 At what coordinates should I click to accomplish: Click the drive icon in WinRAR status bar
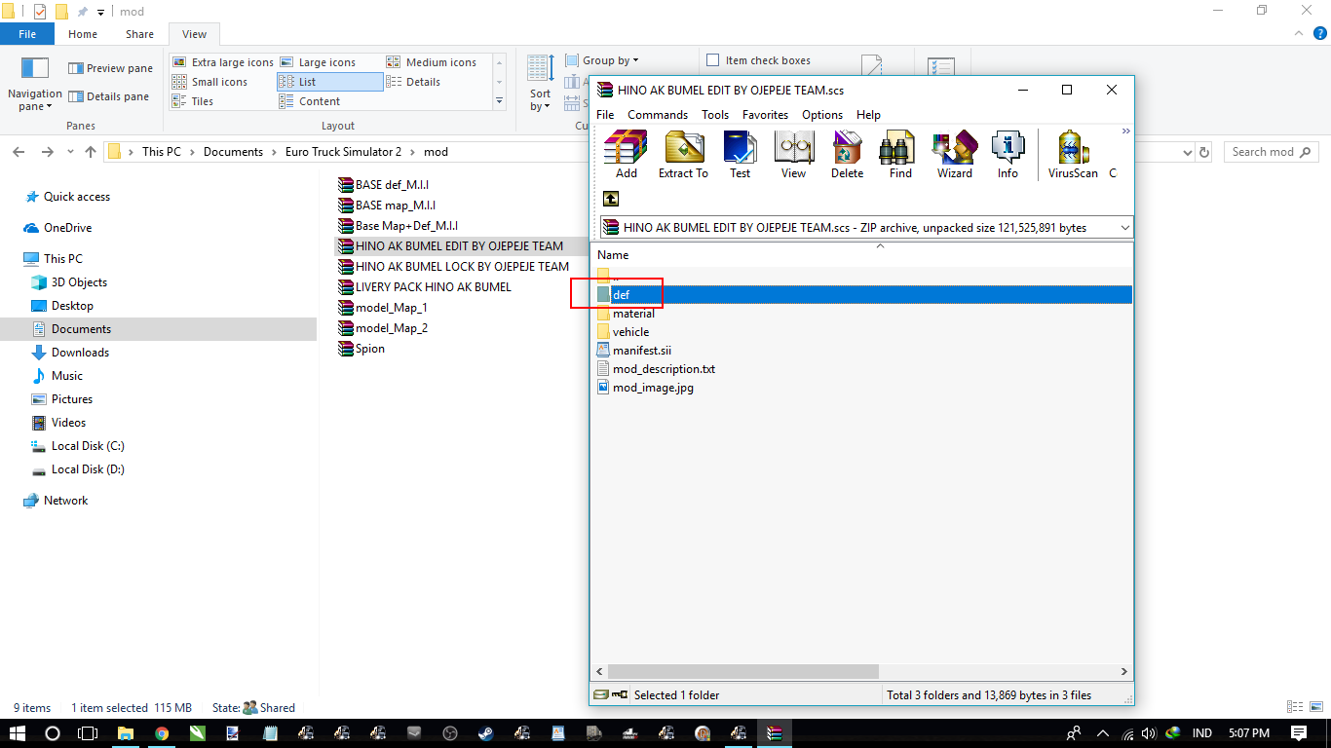coord(603,694)
